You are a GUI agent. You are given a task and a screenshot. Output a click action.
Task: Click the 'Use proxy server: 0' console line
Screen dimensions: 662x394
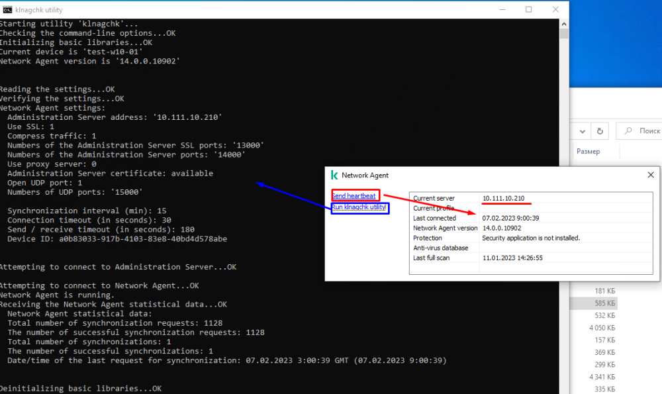pos(52,164)
